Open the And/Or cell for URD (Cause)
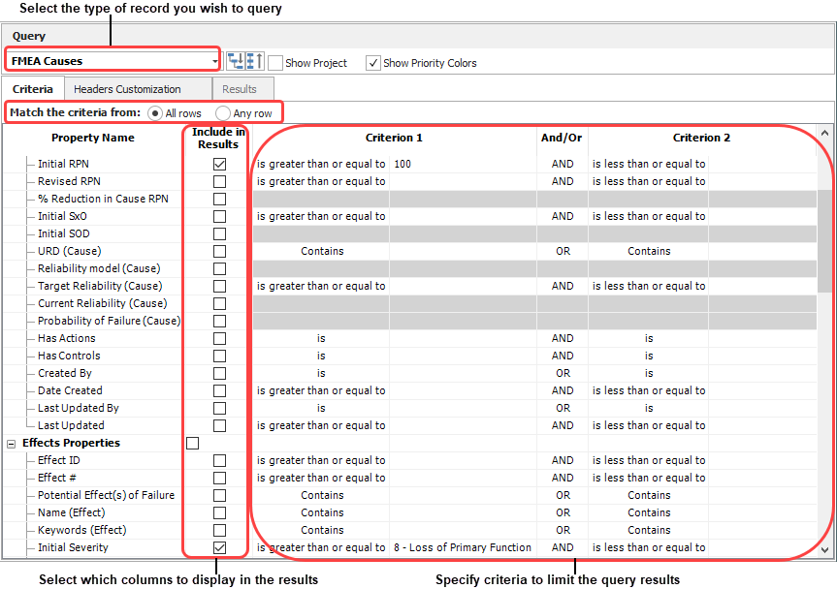 pyautogui.click(x=563, y=252)
